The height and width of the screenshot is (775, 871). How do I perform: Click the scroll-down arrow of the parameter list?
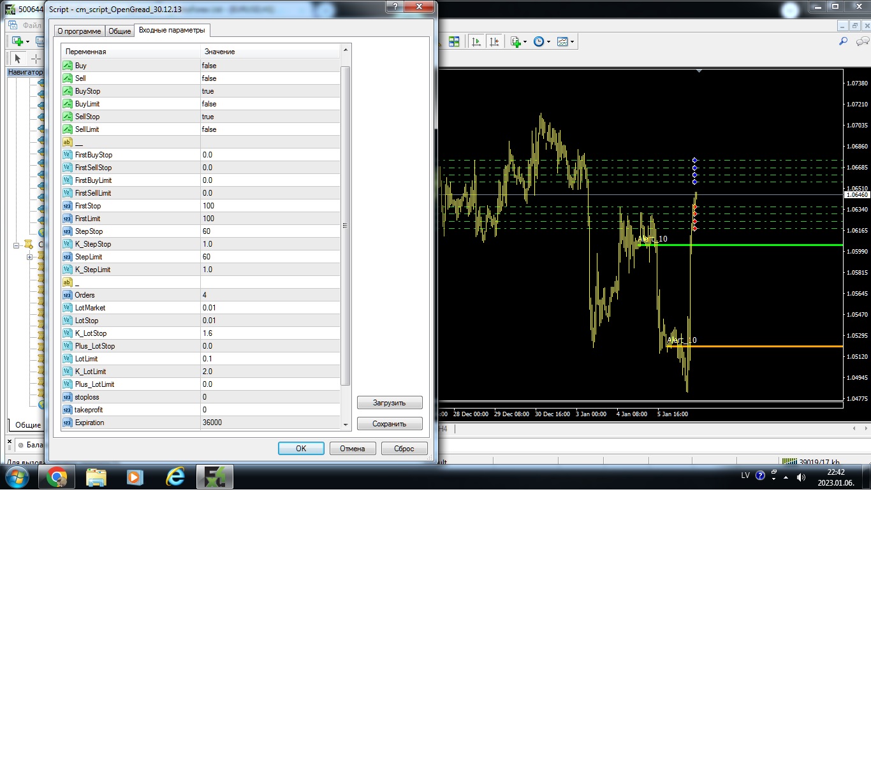click(346, 424)
